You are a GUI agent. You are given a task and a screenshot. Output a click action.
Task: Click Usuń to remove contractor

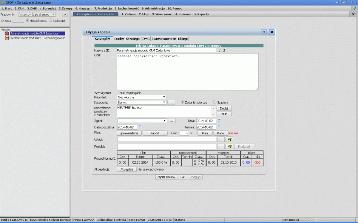pyautogui.click(x=224, y=114)
